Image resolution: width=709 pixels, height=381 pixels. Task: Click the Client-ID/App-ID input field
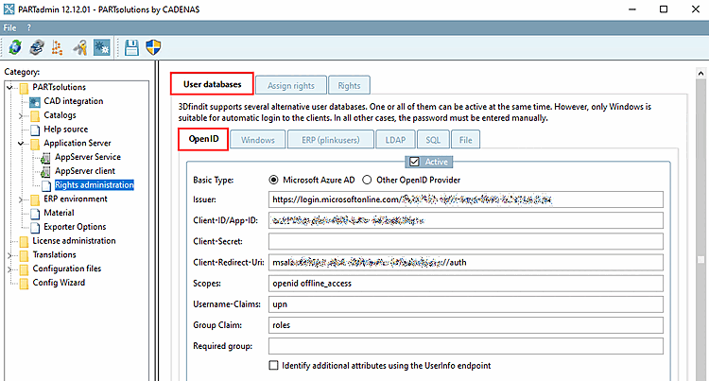tap(466, 220)
